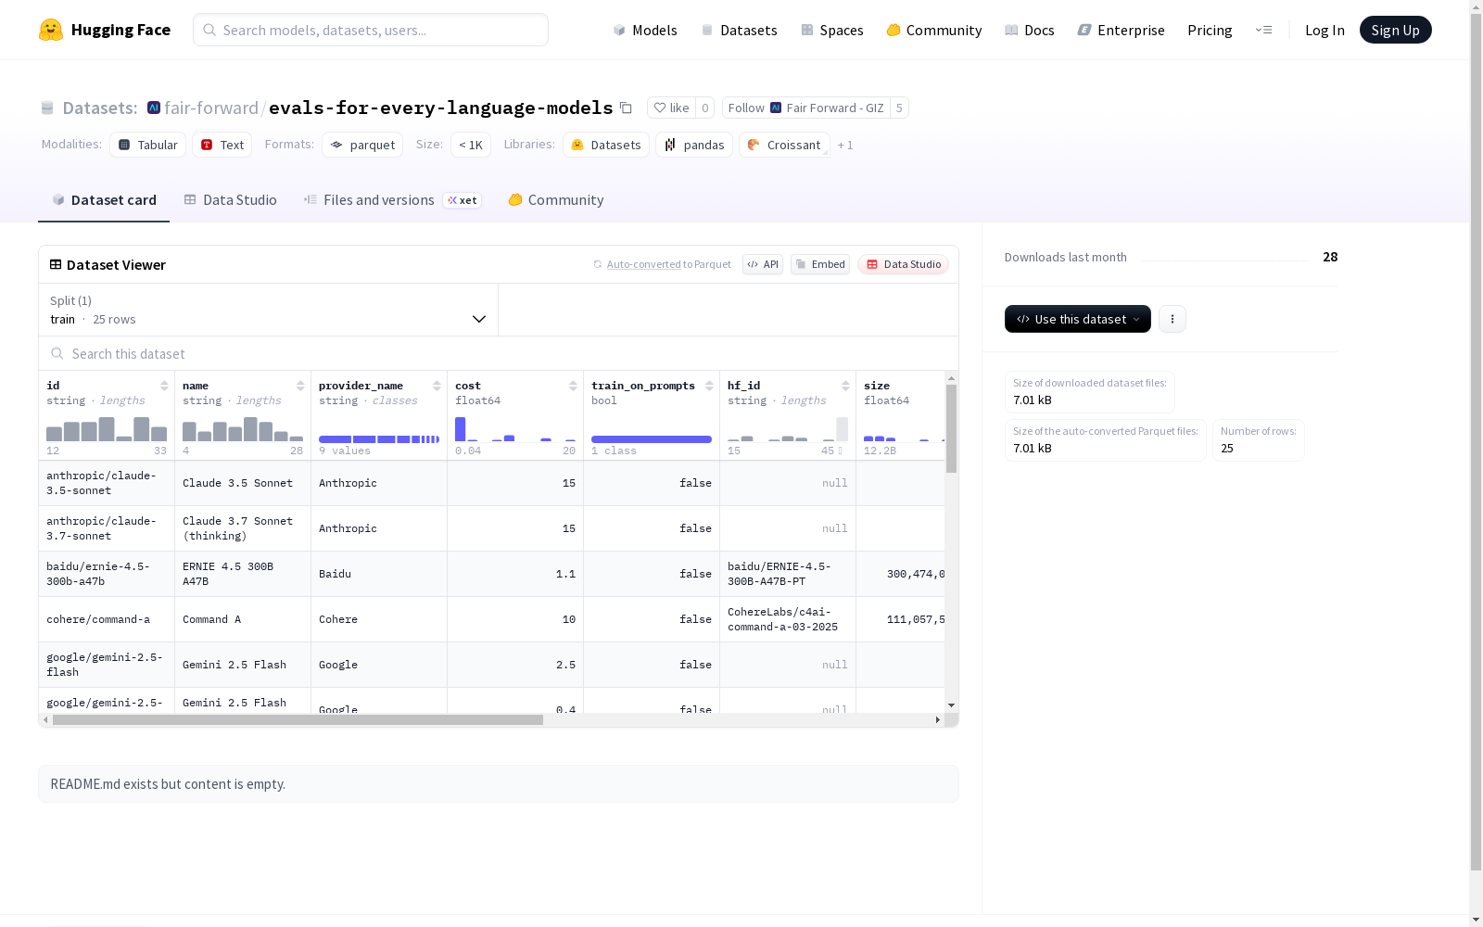Open Data Studio from viewer header button
1483x927 pixels.
point(904,264)
